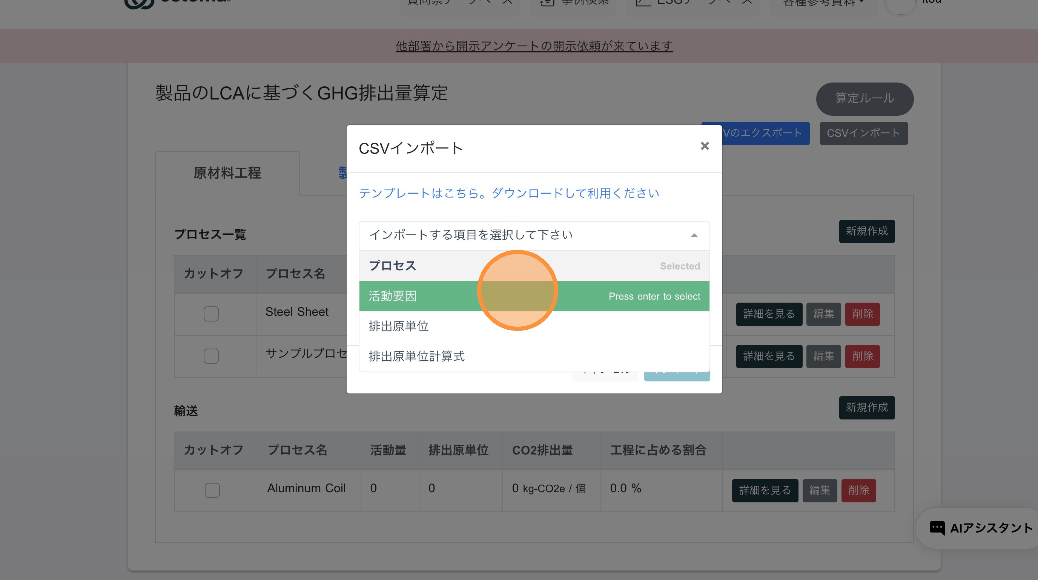The image size is (1038, 580).
Task: Switch to the 原材料工程 tab
Action: point(227,173)
